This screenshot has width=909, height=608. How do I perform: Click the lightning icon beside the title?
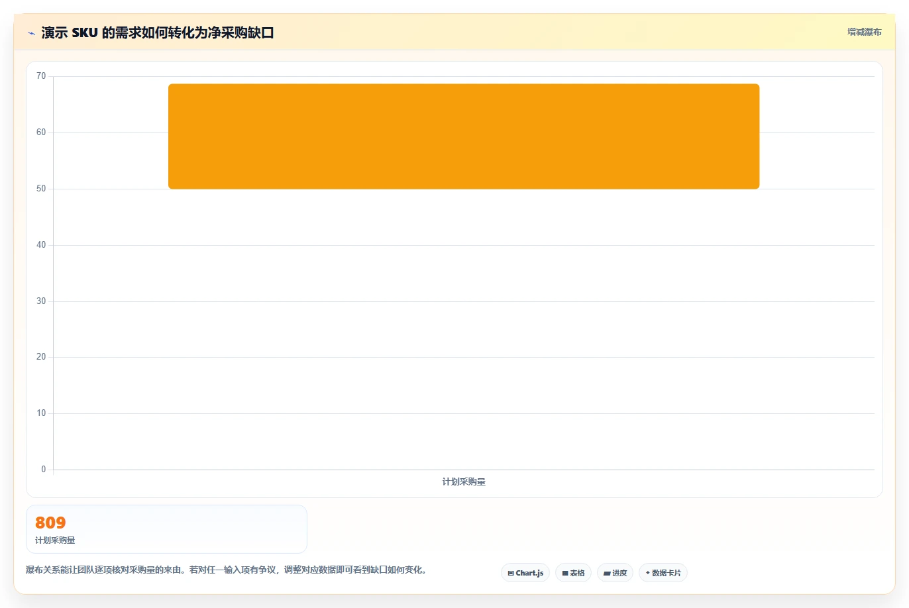[31, 33]
